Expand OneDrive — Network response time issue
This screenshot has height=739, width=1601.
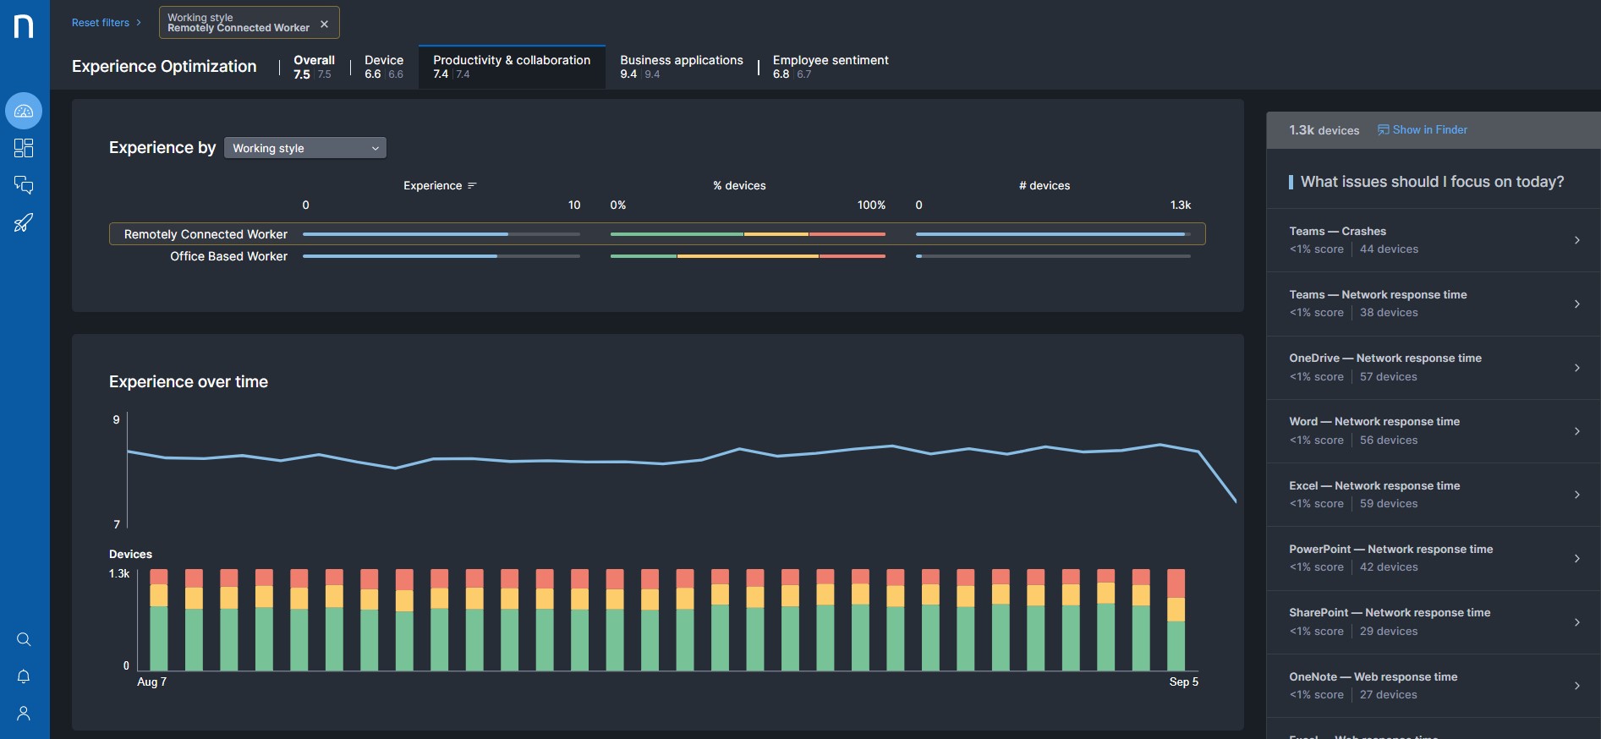coord(1433,368)
